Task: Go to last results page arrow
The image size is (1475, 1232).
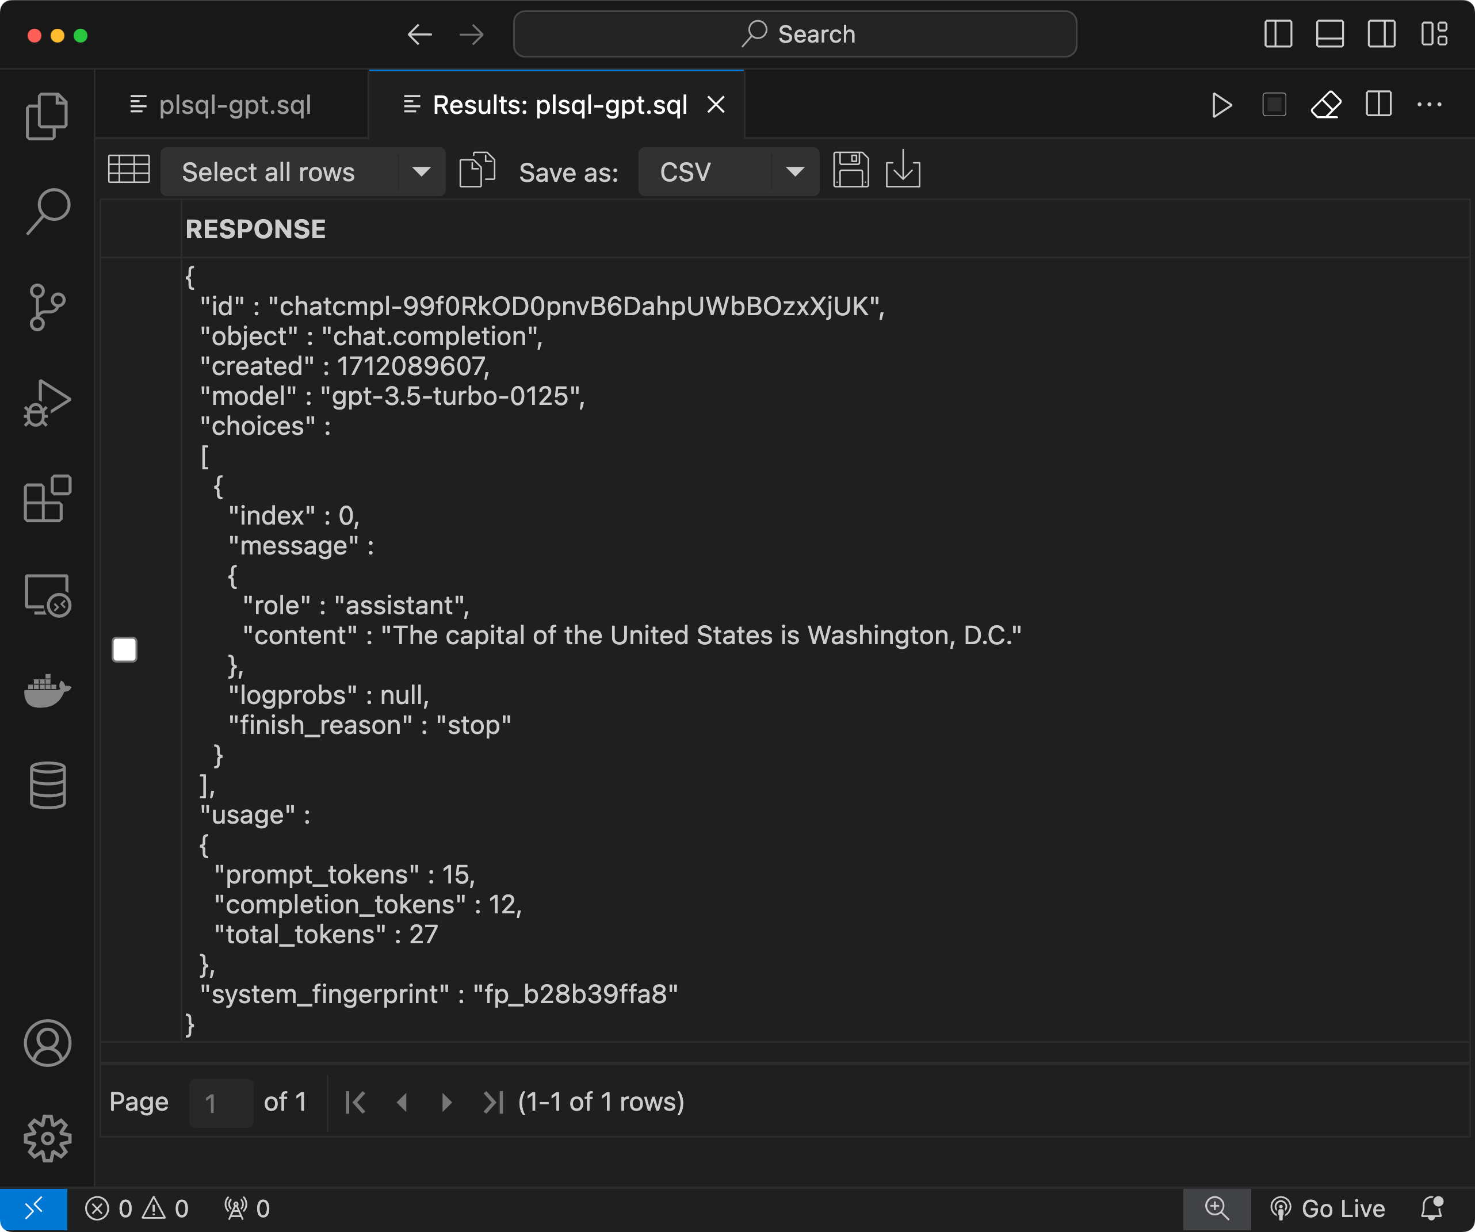Action: (x=493, y=1102)
